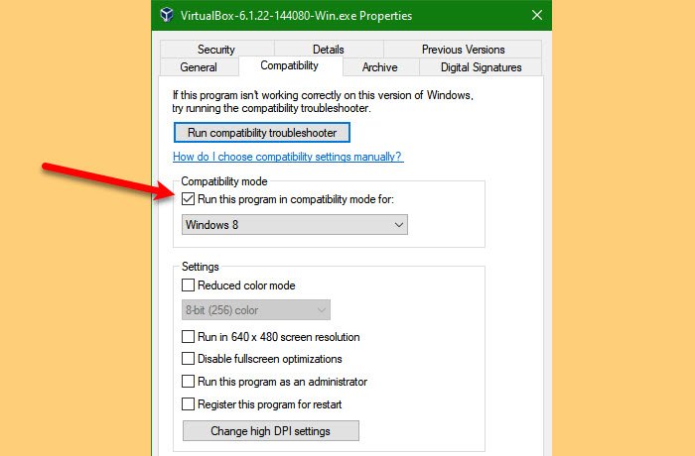
Task: Click Change high DPI settings button
Action: click(271, 431)
